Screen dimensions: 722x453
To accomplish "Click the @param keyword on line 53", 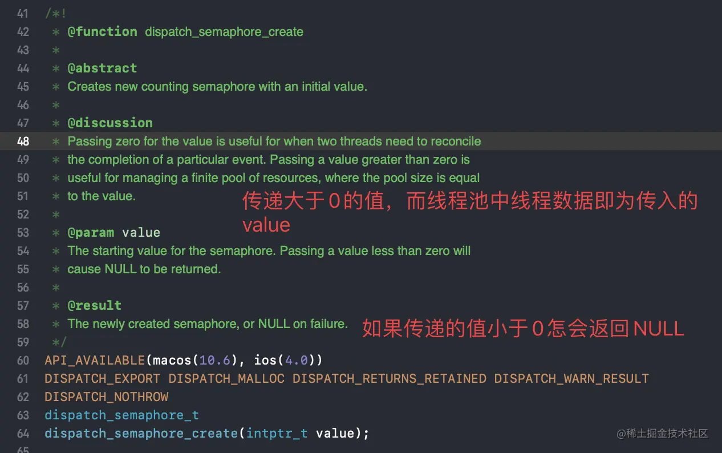I will [x=91, y=232].
